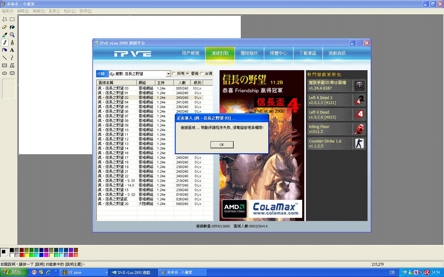This screenshot has width=444, height=277.
Task: Sort the list by 區域名稱 column header
Action: 117,83
